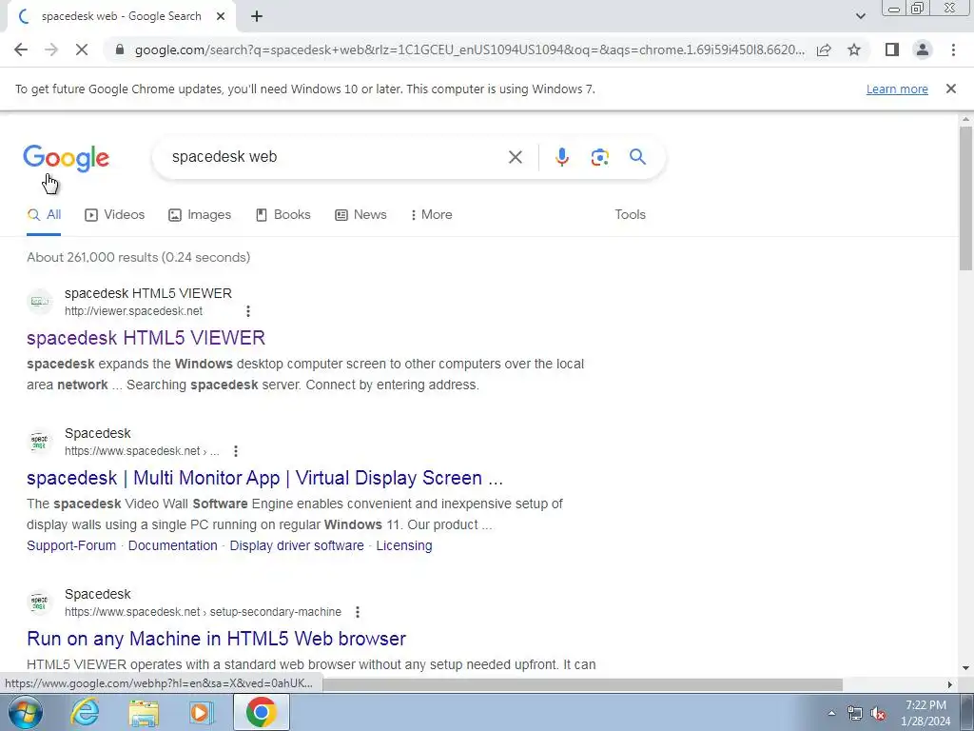The image size is (974, 731).
Task: Click the scrollbar right arrow
Action: 950,684
